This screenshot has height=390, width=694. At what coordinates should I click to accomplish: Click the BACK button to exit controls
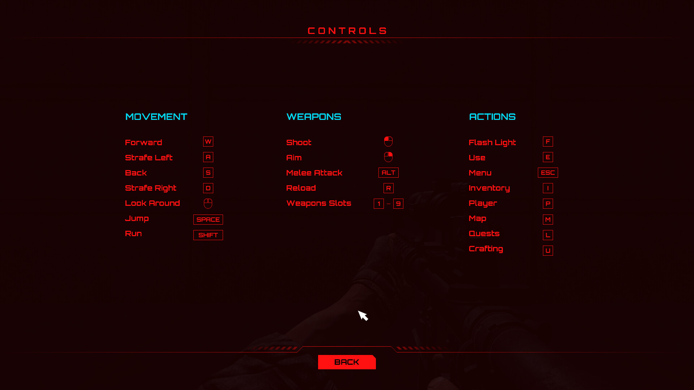tap(347, 362)
